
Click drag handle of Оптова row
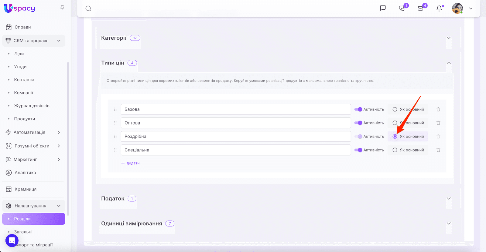[115, 123]
